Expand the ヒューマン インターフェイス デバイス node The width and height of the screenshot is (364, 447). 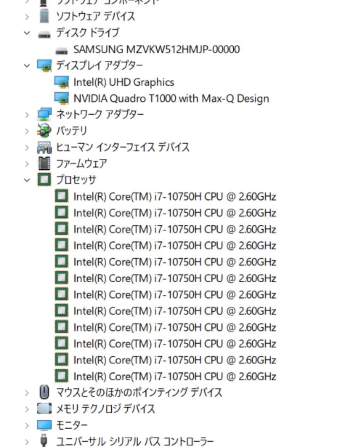[26, 147]
